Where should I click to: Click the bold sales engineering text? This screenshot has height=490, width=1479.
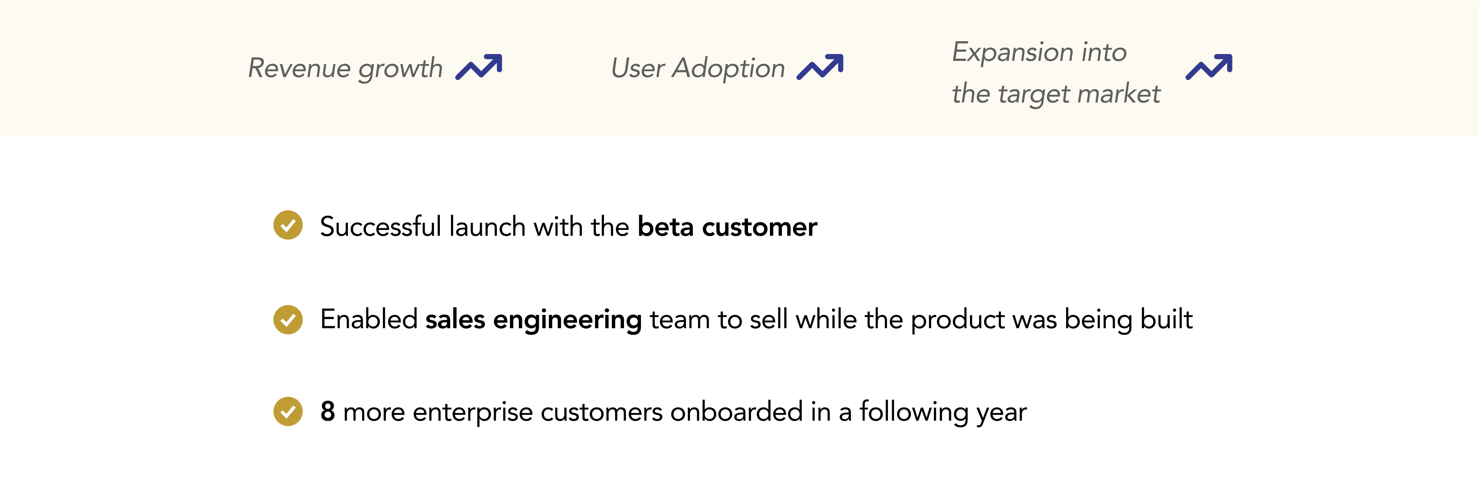(x=533, y=320)
